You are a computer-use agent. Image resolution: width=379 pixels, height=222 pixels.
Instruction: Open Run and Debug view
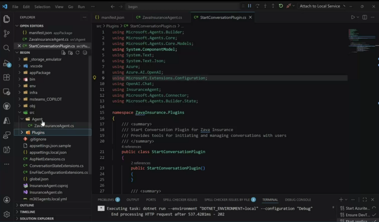pyautogui.click(x=6, y=63)
